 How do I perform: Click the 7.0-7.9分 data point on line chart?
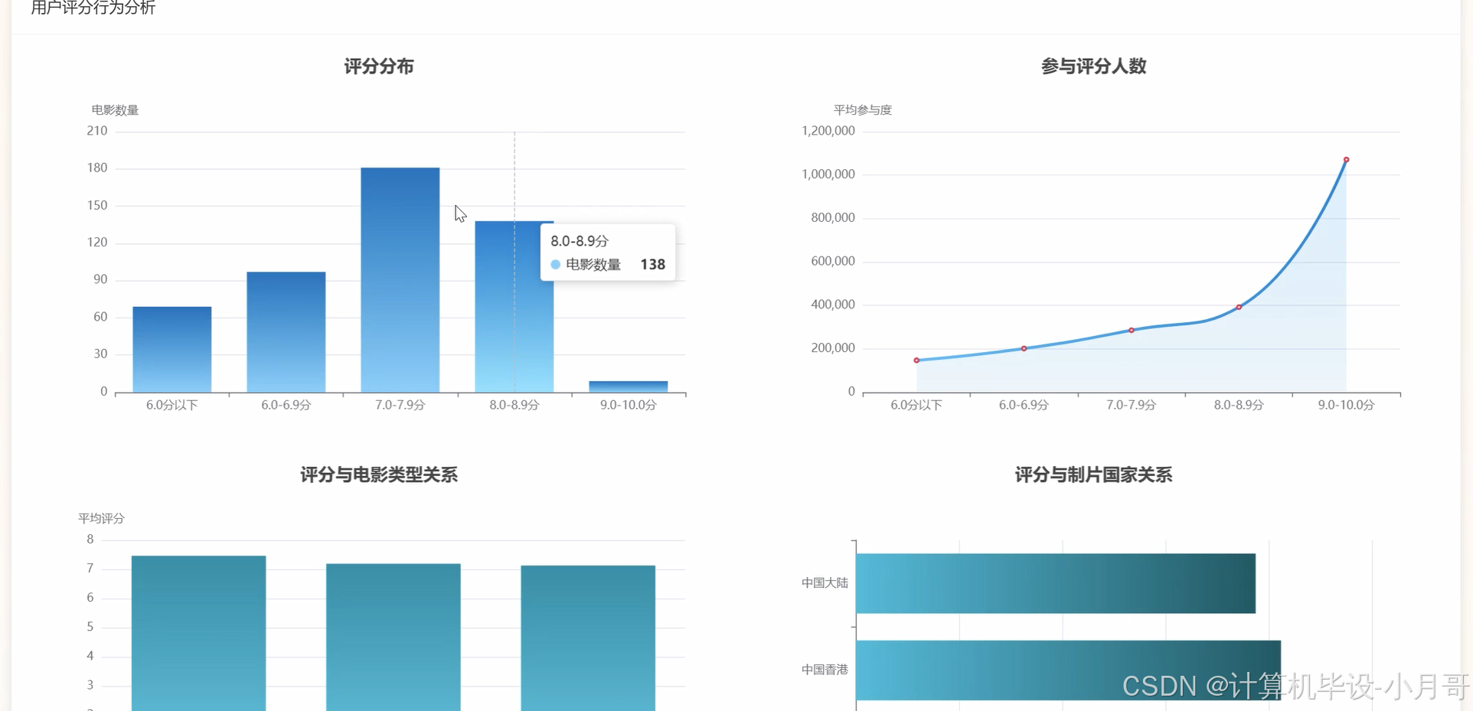point(1132,331)
